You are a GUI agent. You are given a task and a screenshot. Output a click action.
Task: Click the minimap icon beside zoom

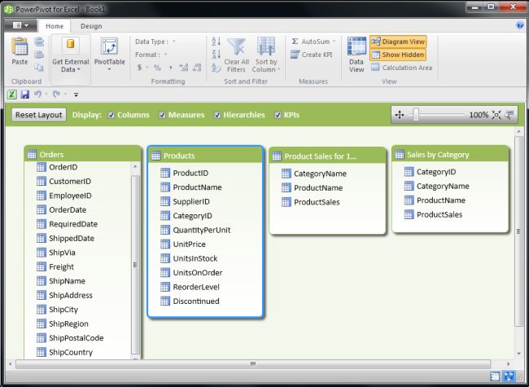click(509, 115)
